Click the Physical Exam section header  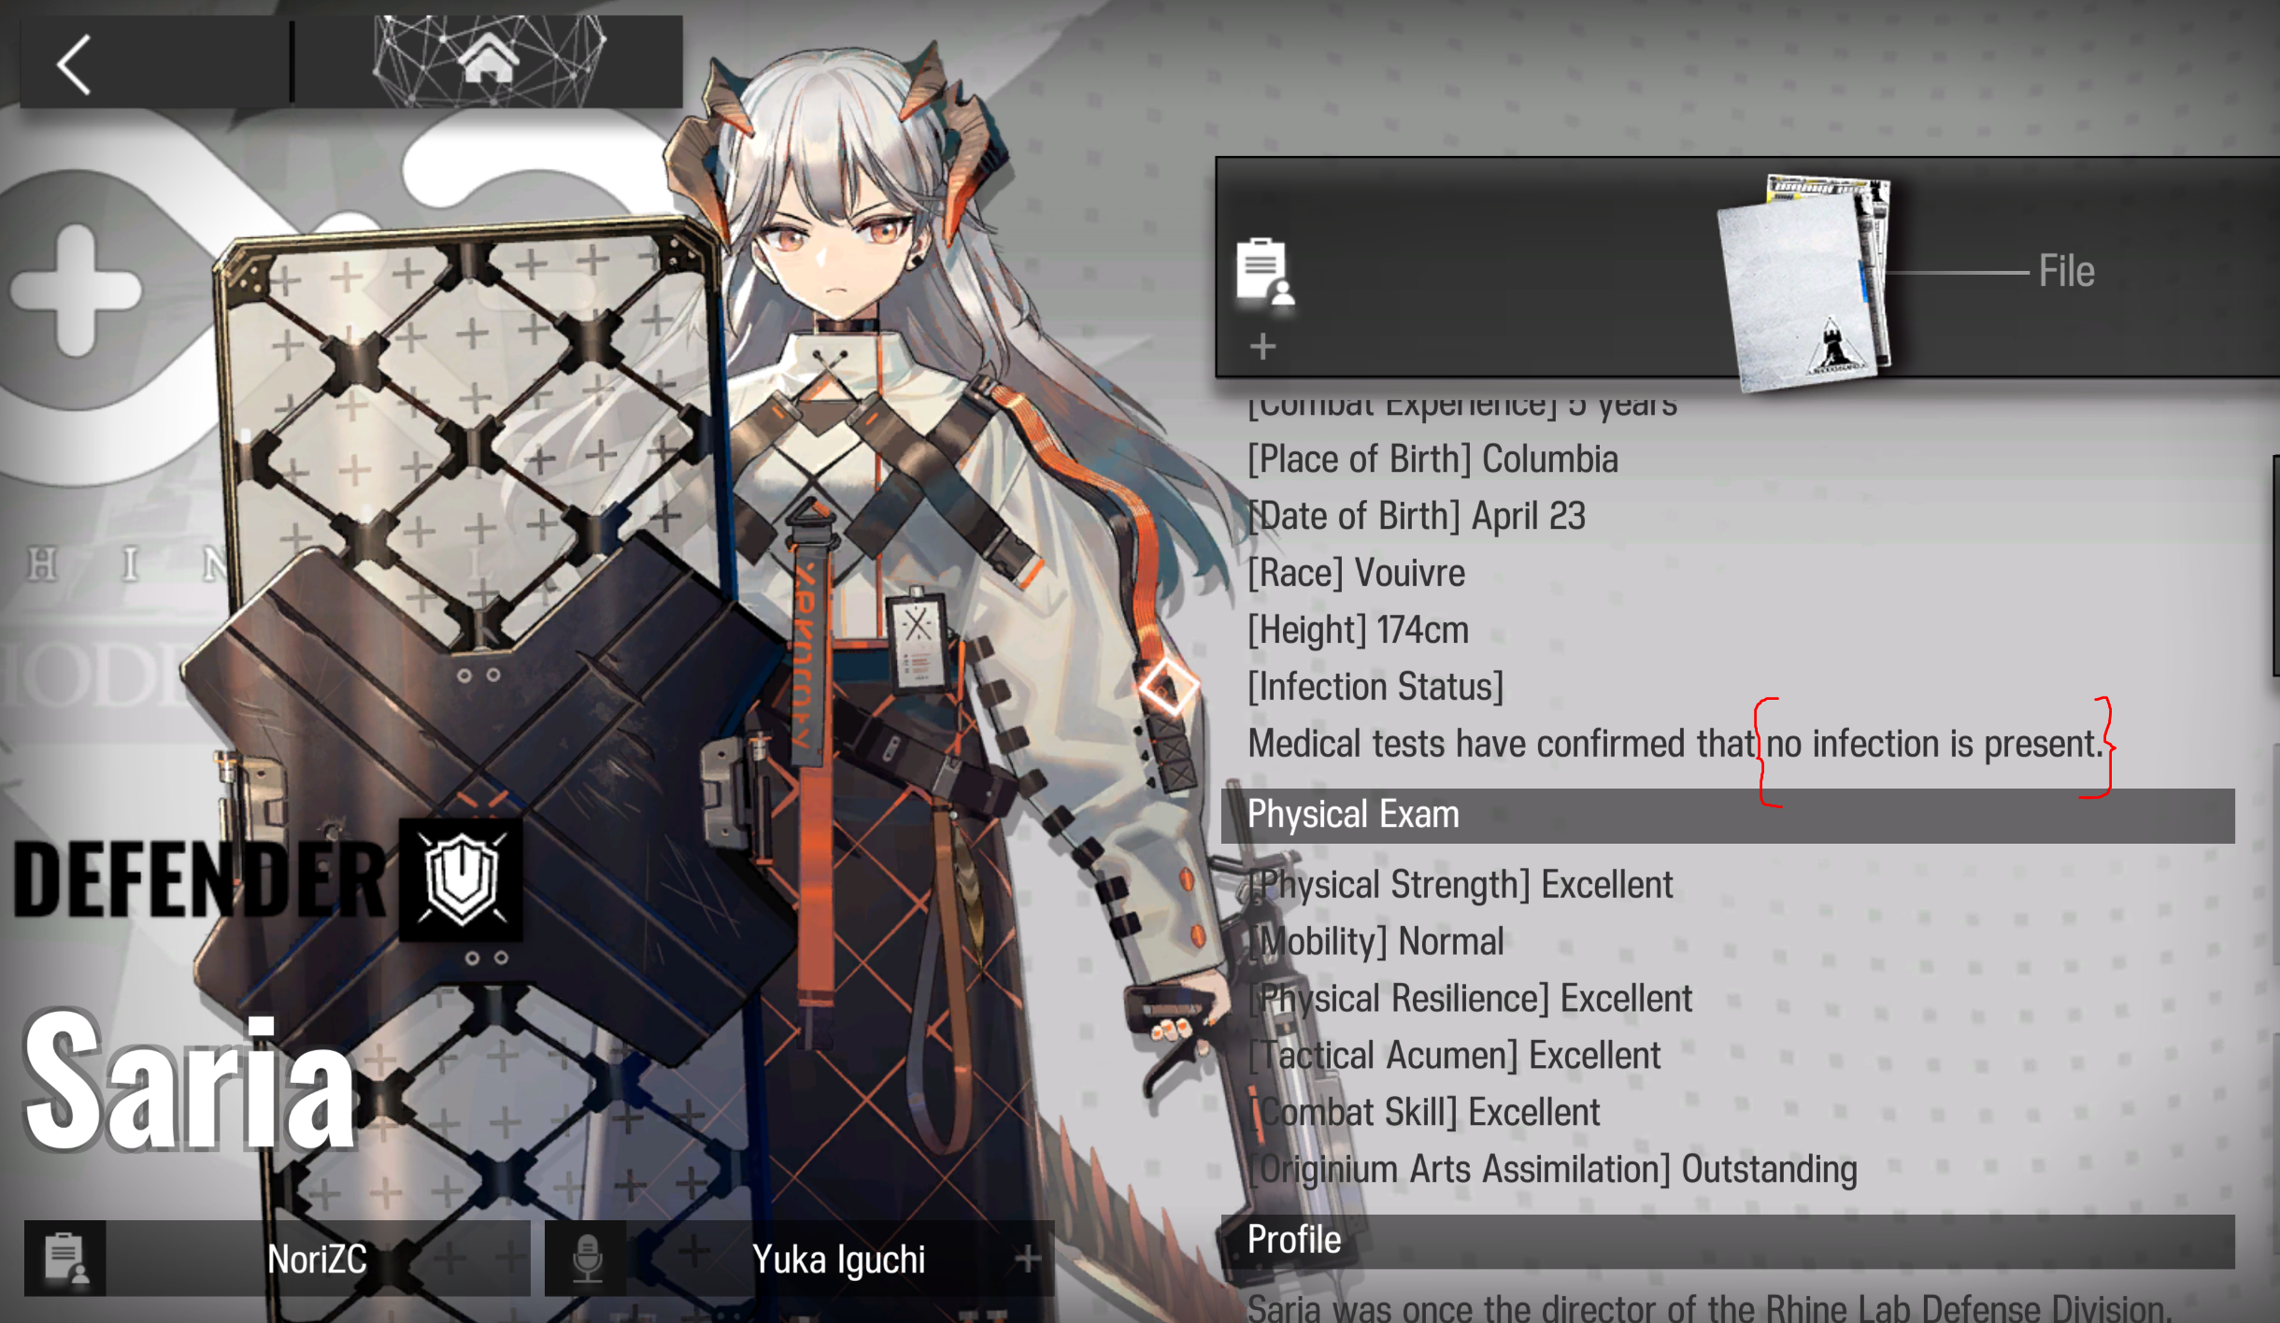1727,815
